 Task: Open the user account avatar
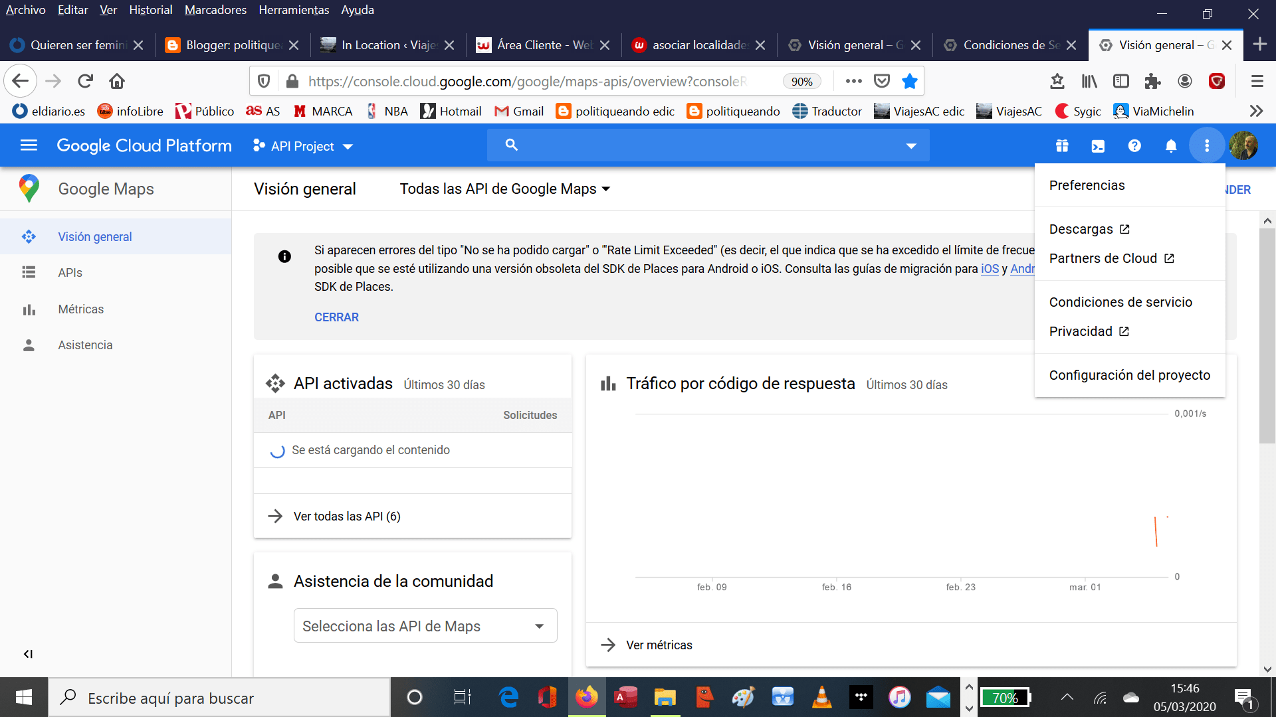pos(1243,145)
